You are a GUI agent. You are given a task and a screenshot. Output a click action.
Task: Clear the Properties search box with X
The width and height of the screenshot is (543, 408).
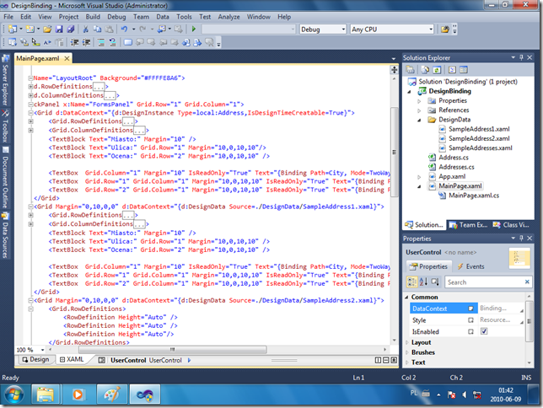point(527,282)
